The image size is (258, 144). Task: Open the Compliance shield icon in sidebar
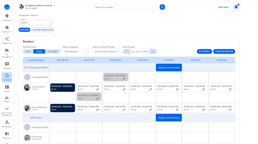tap(7, 16)
